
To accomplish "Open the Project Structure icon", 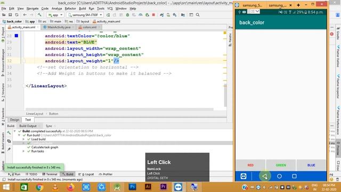I will coord(183,15).
